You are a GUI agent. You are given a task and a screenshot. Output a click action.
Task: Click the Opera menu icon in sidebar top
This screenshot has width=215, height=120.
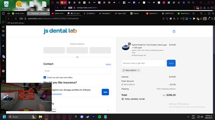pos(3,13)
